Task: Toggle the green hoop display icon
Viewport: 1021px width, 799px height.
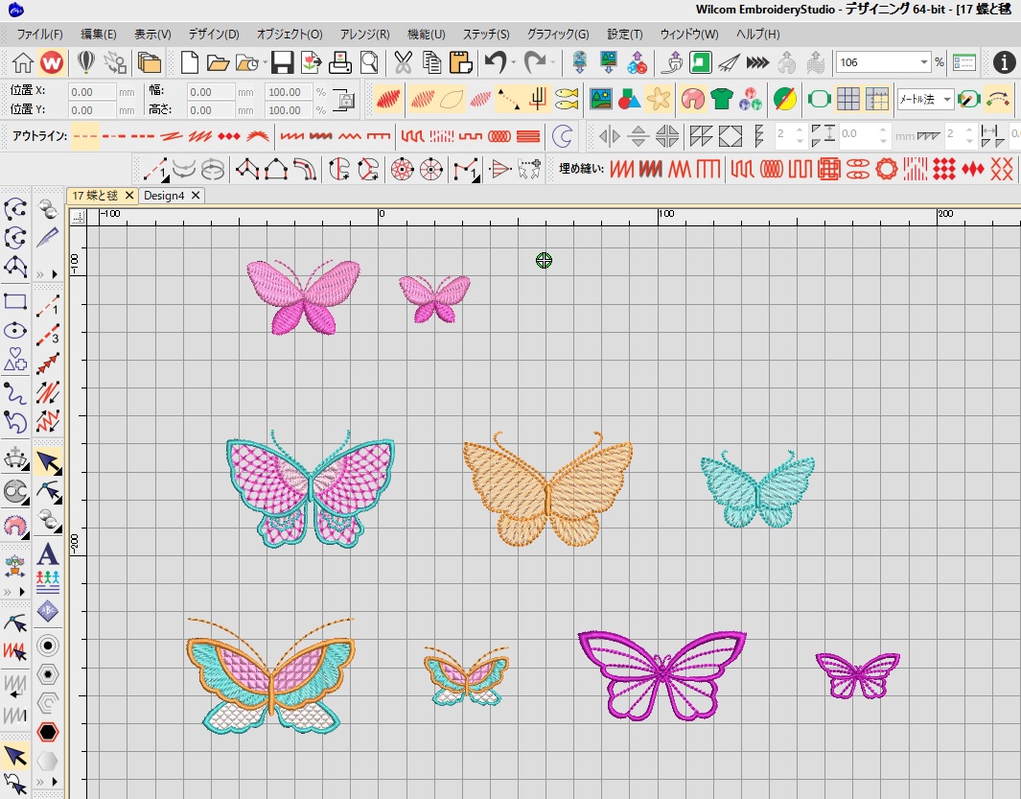Action: point(819,99)
